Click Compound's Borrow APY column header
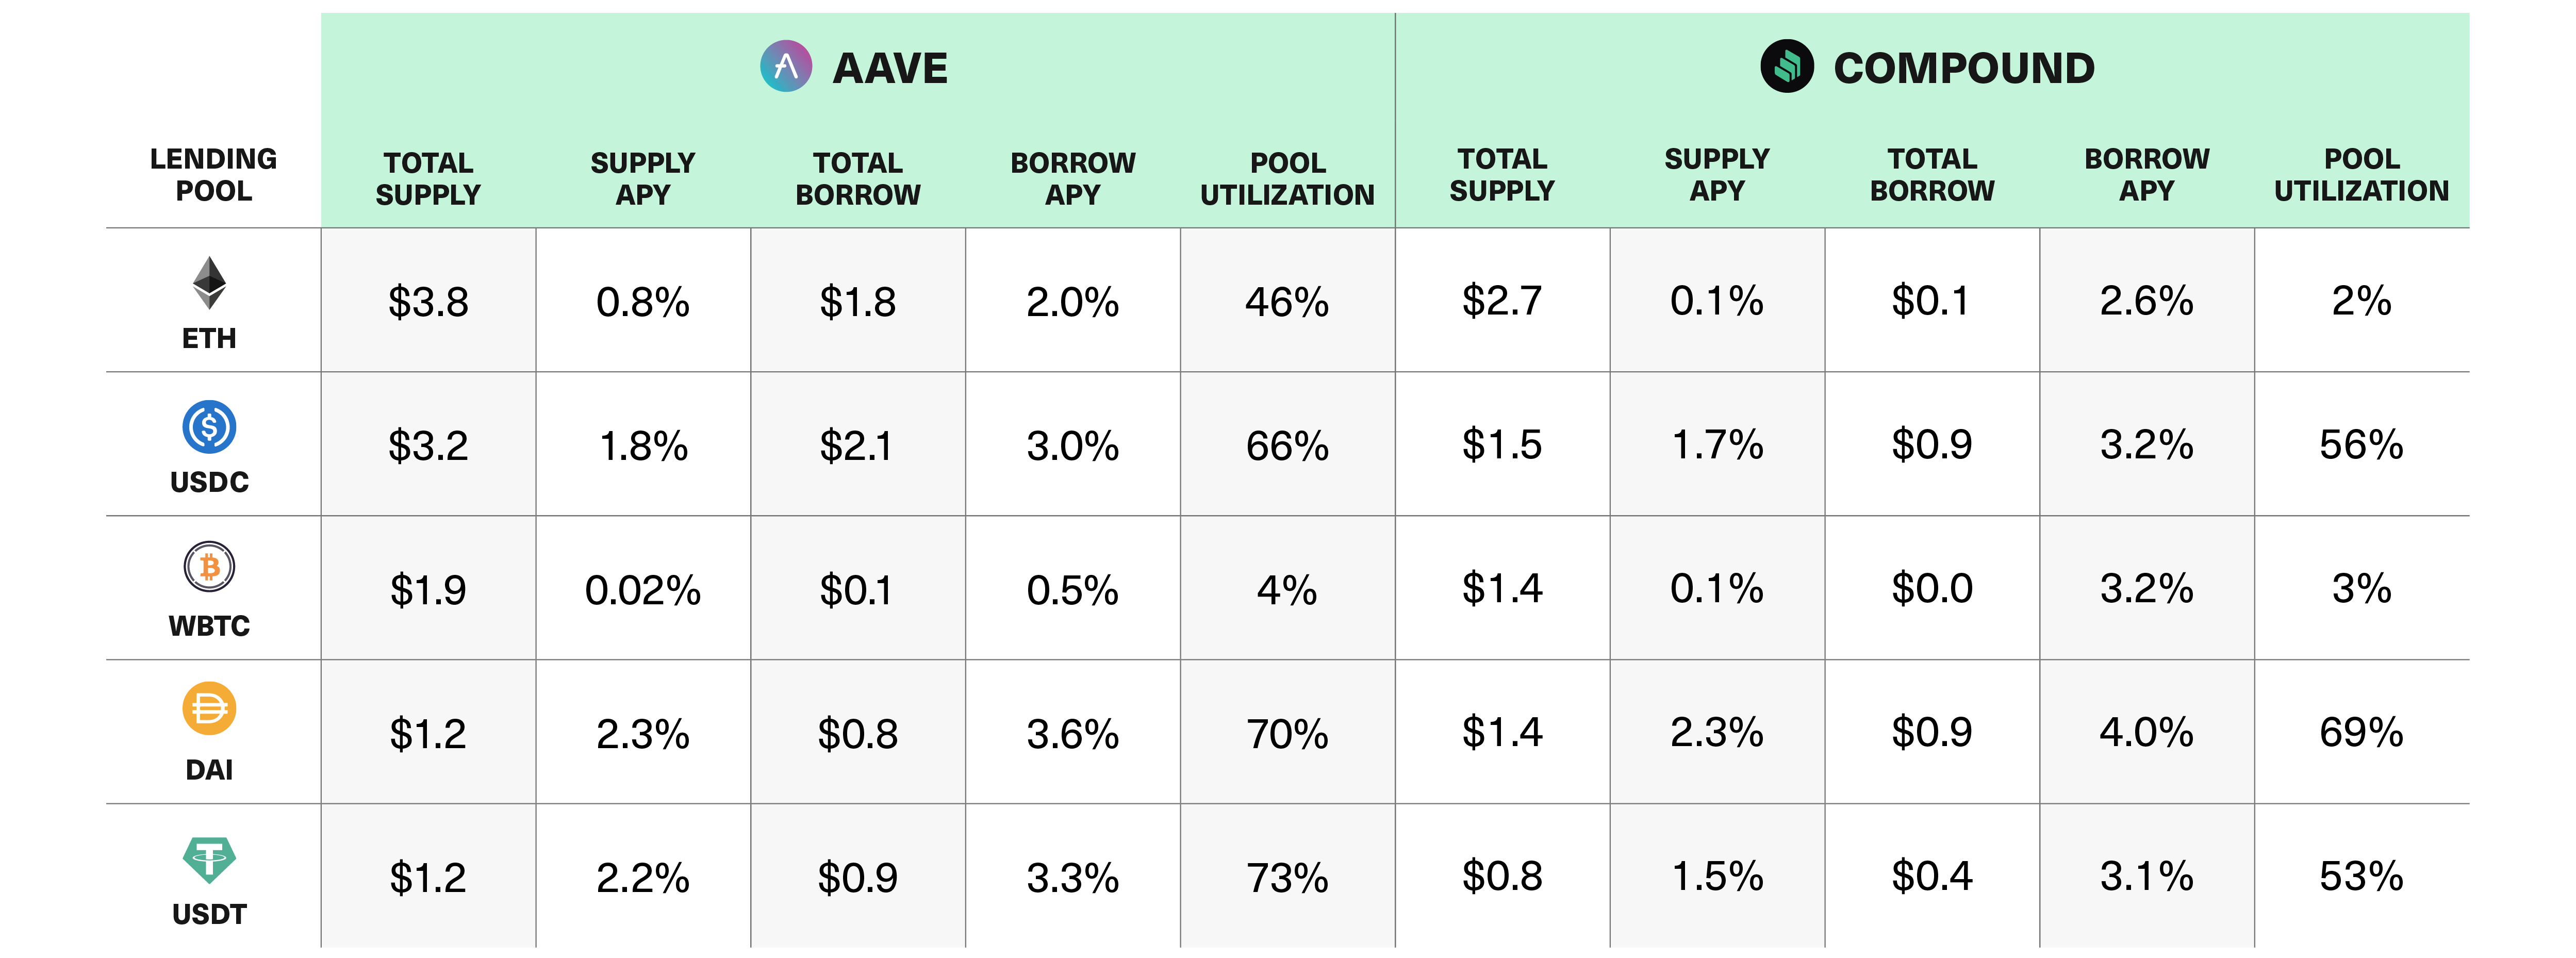This screenshot has width=2576, height=958. tap(2147, 175)
